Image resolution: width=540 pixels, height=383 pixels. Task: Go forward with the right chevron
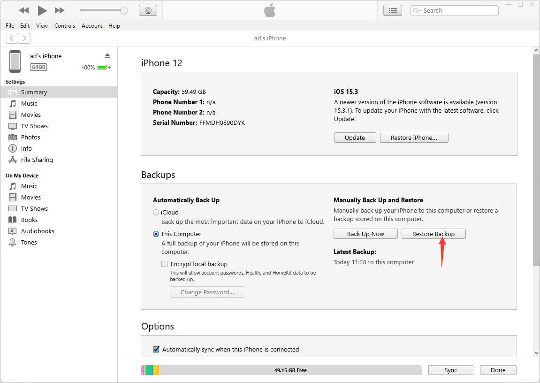[x=24, y=38]
